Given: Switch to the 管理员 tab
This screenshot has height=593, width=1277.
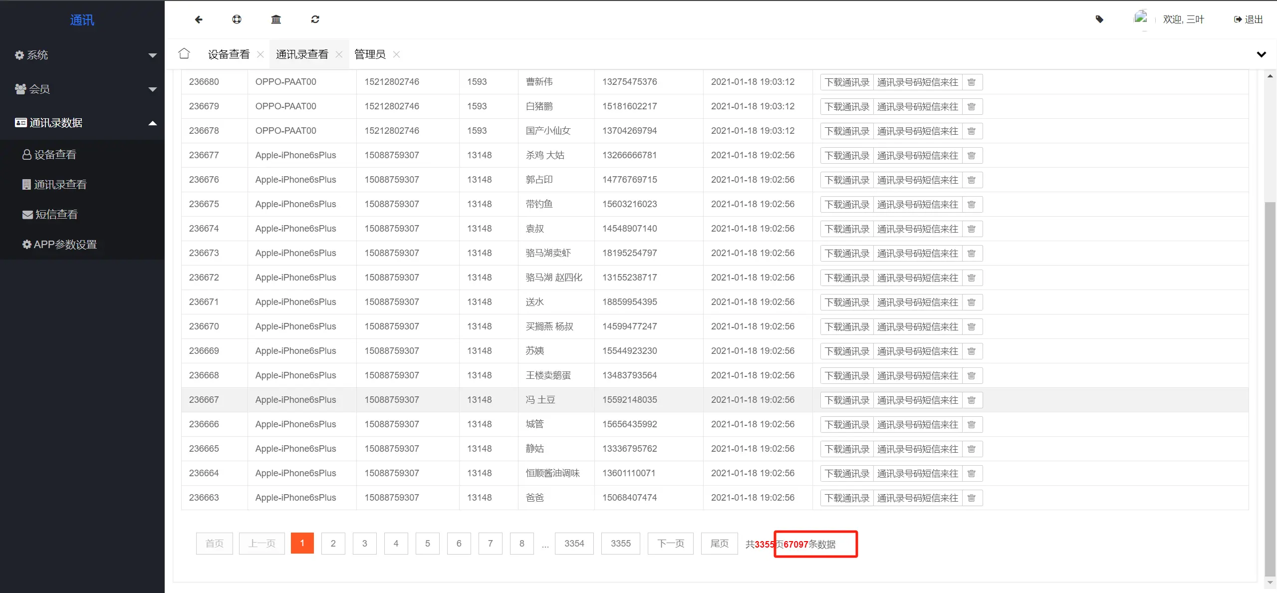Looking at the screenshot, I should 370,54.
